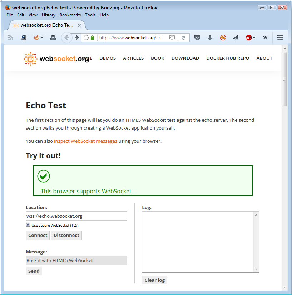Click Log area scroll up arrow

256,215
